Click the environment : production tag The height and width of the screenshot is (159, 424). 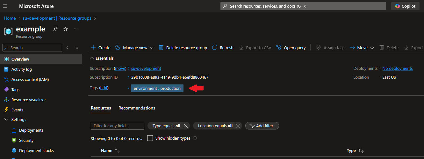coord(157,89)
